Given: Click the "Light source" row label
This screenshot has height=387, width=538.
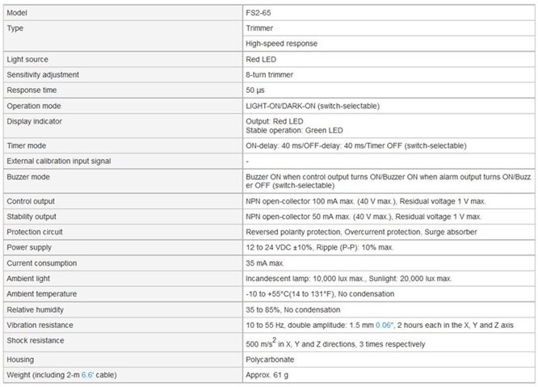Looking at the screenshot, I should coord(30,59).
